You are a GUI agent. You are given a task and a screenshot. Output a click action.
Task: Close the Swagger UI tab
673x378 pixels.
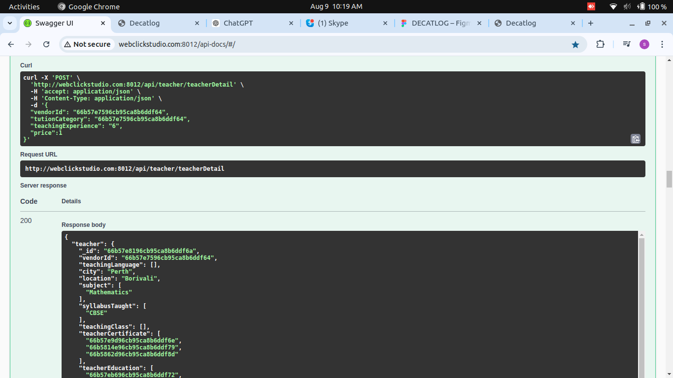coord(103,23)
